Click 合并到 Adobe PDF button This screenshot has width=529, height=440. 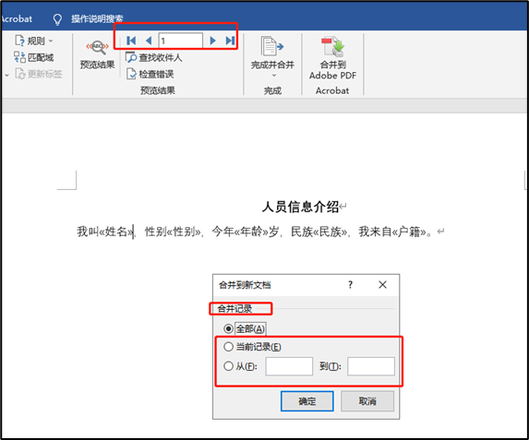(x=332, y=58)
